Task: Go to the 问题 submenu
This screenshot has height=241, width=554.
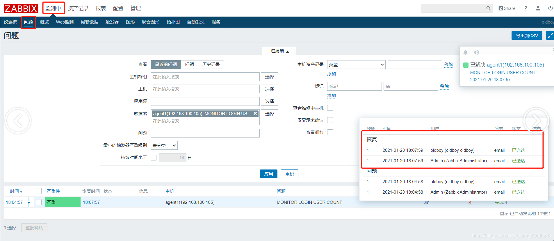Action: pyautogui.click(x=28, y=22)
